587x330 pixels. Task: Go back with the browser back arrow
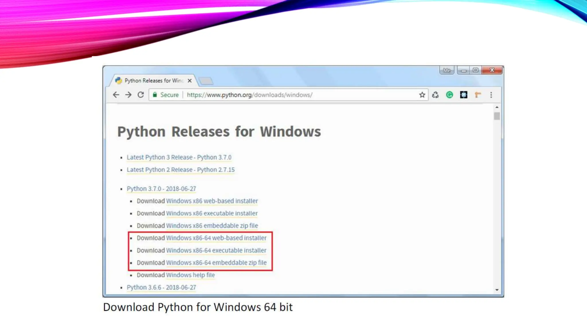116,95
